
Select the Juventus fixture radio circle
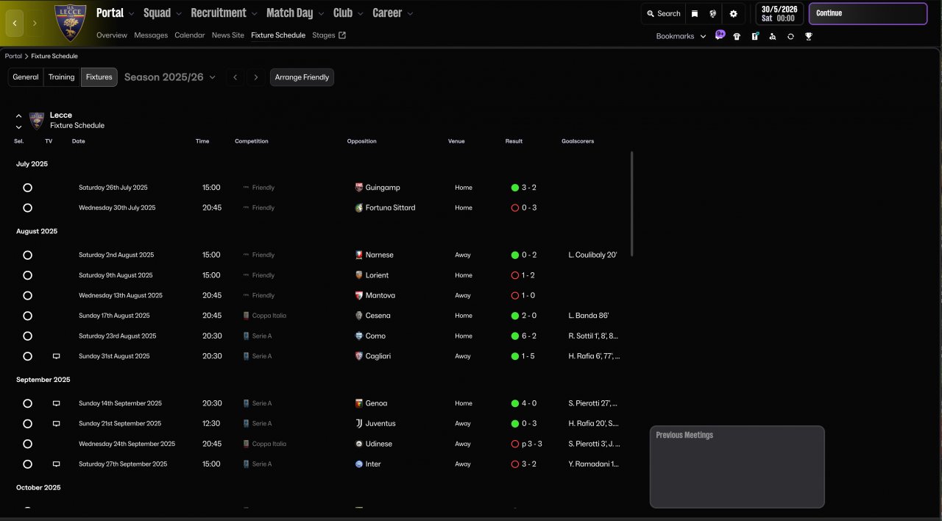pyautogui.click(x=27, y=424)
